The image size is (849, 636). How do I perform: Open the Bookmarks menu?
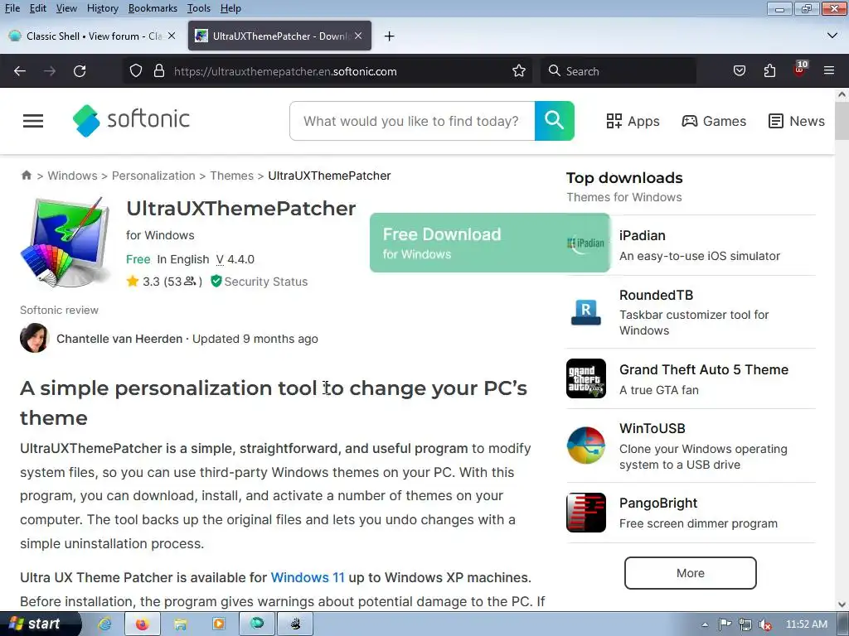point(153,8)
